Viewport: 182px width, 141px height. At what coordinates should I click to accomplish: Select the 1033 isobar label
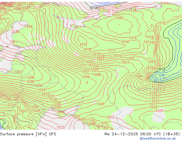pos(42,90)
